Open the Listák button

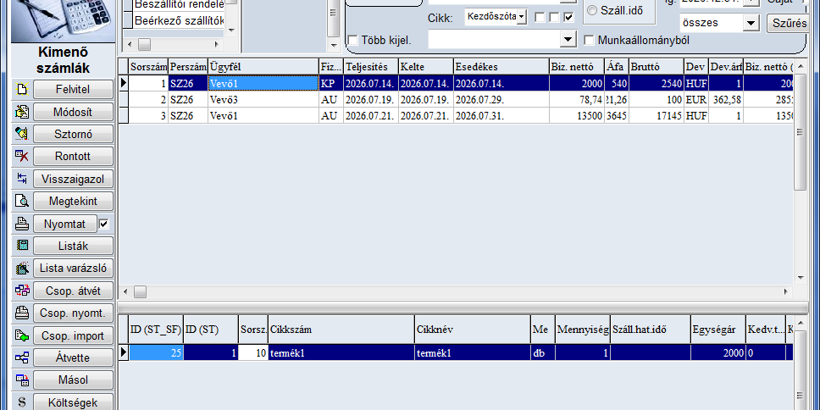point(73,246)
